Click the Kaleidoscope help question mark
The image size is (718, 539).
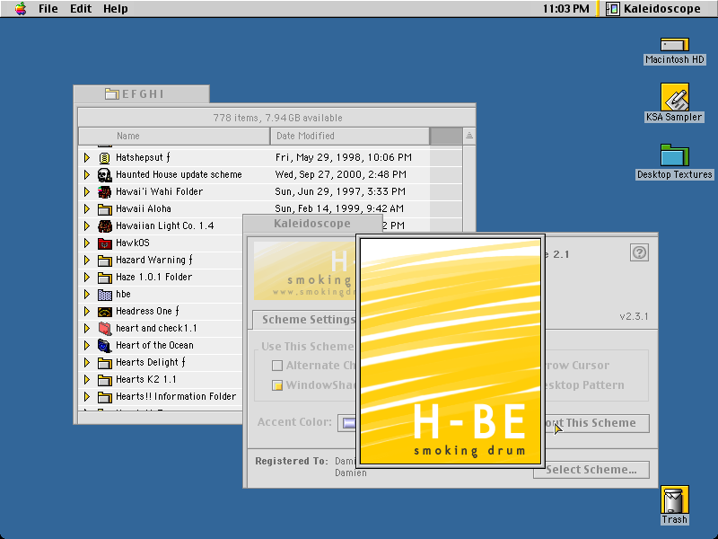click(x=639, y=252)
